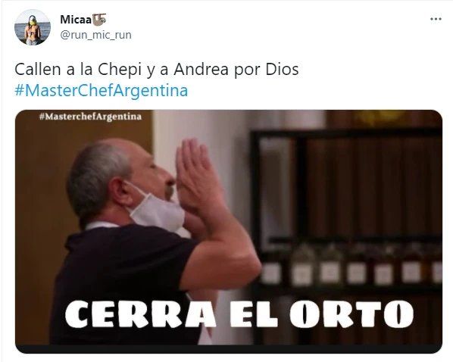
Task: Click the sloth emoji beside Micaa
Action: click(99, 20)
